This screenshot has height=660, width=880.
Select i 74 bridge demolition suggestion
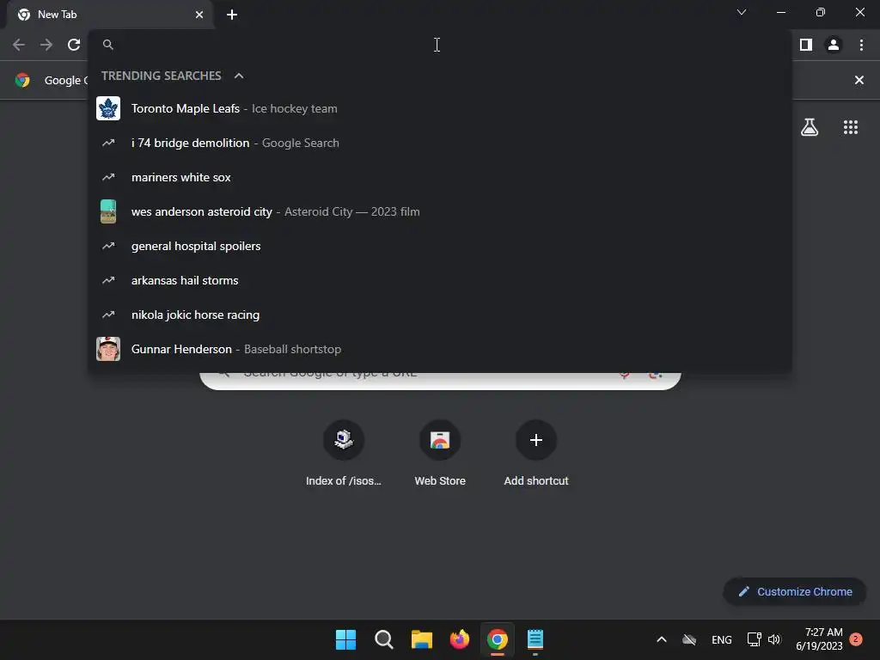[x=440, y=144]
